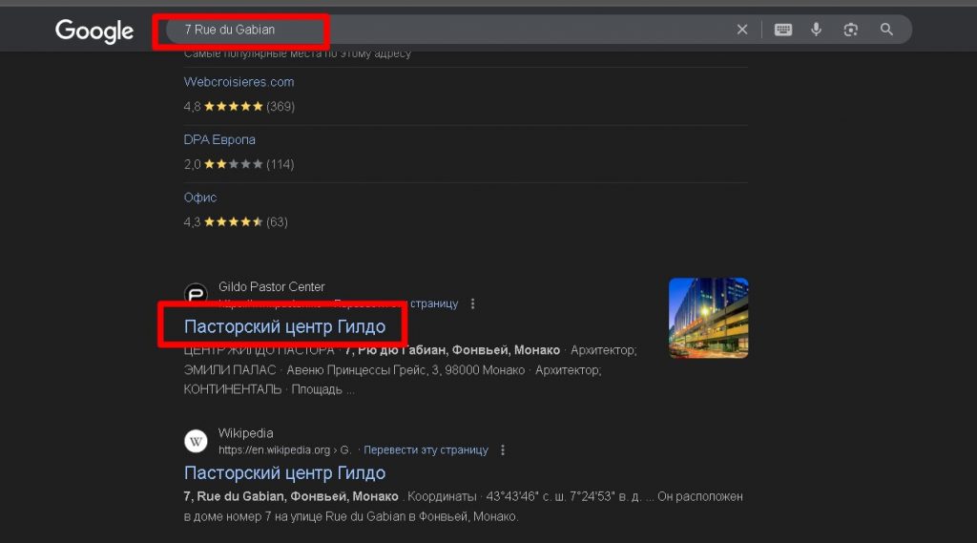977x543 pixels.
Task: Open the Офис place link
Action: 200,198
